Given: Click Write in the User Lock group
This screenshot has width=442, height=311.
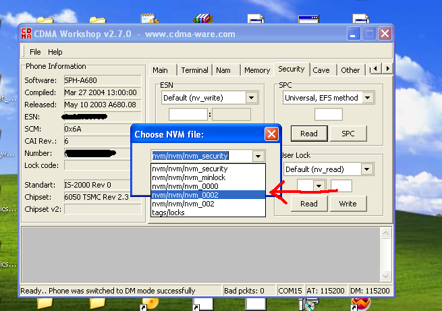Looking at the screenshot, I should click(x=348, y=204).
